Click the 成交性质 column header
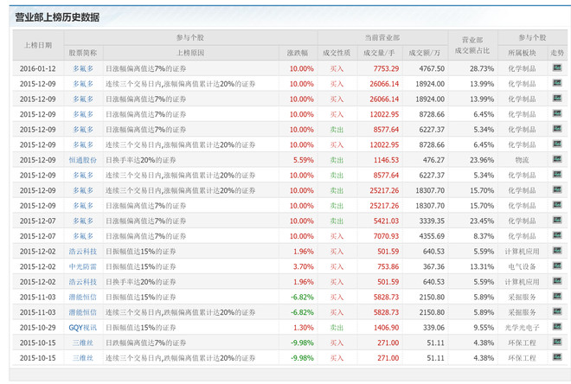 pyautogui.click(x=337, y=53)
